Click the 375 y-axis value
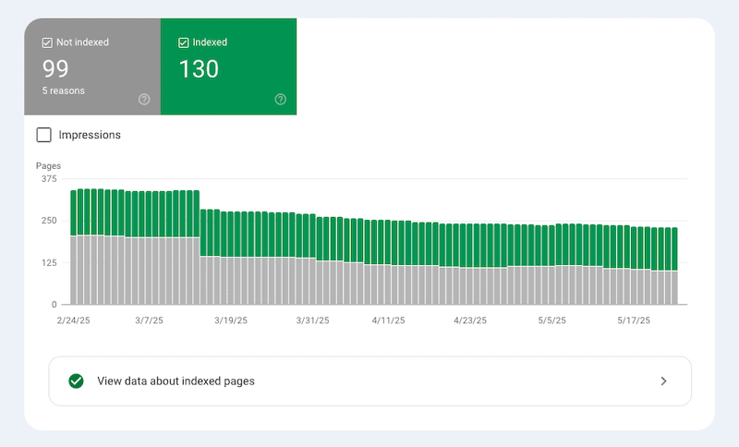Screen dimensions: 739x447 tap(49, 179)
